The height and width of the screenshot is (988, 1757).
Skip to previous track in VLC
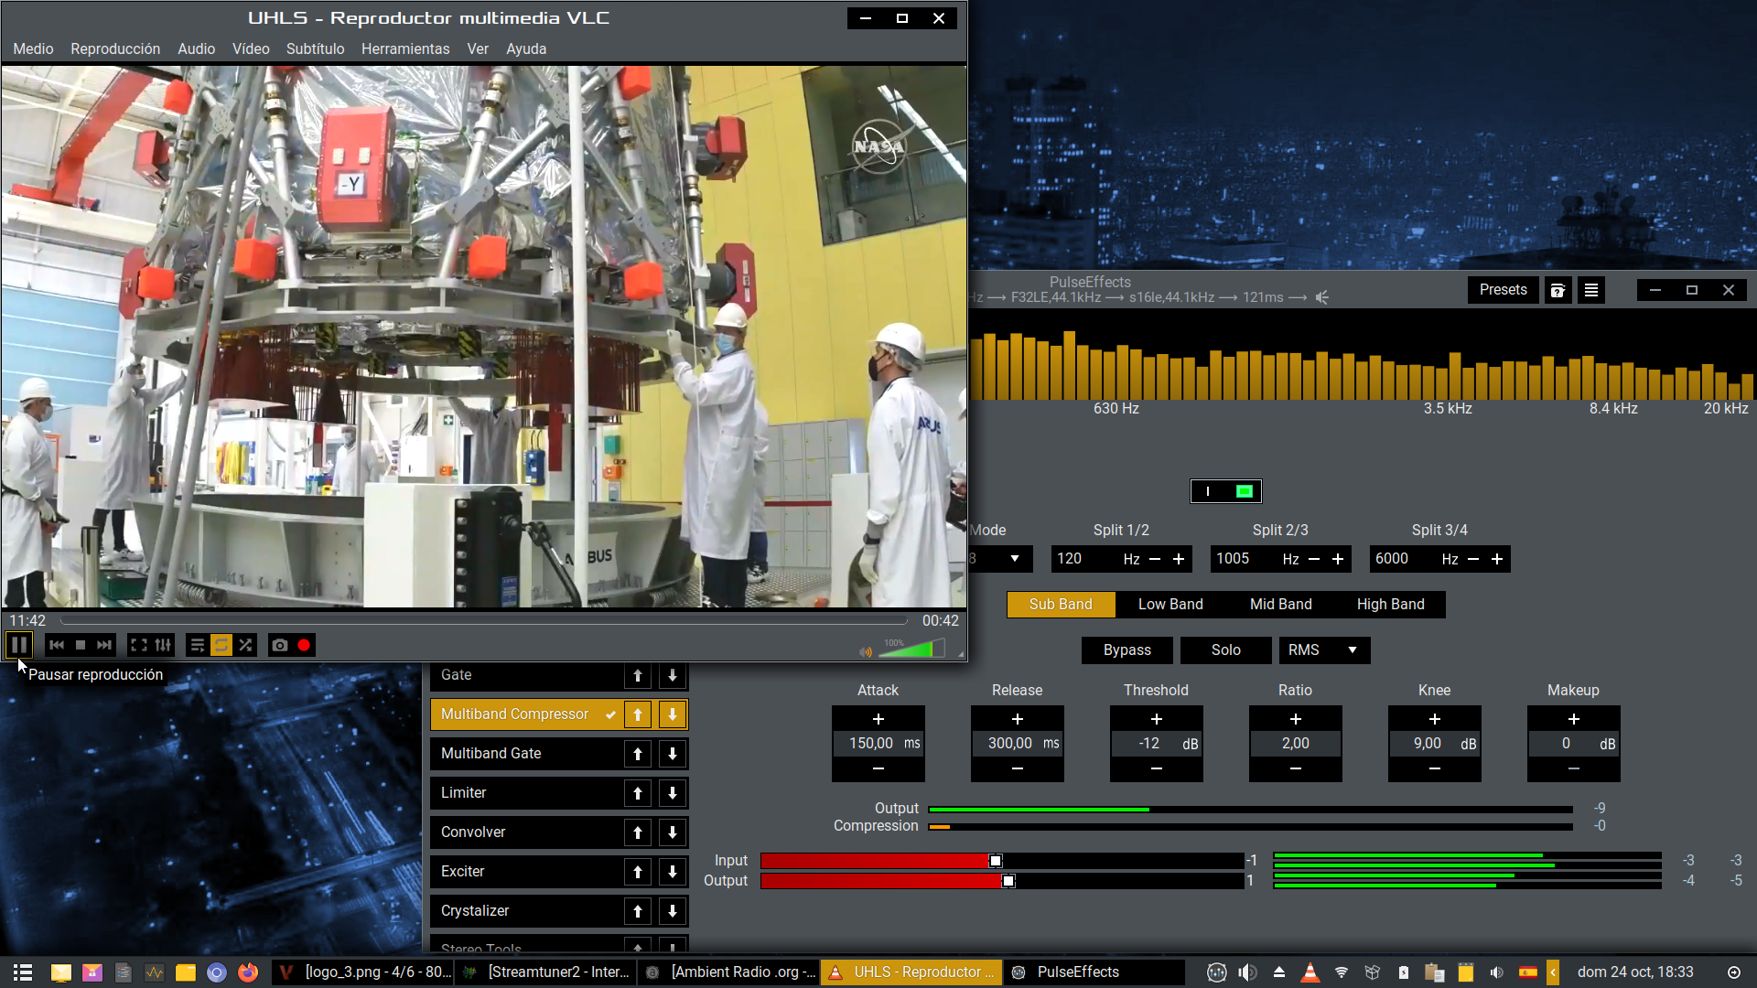click(57, 645)
